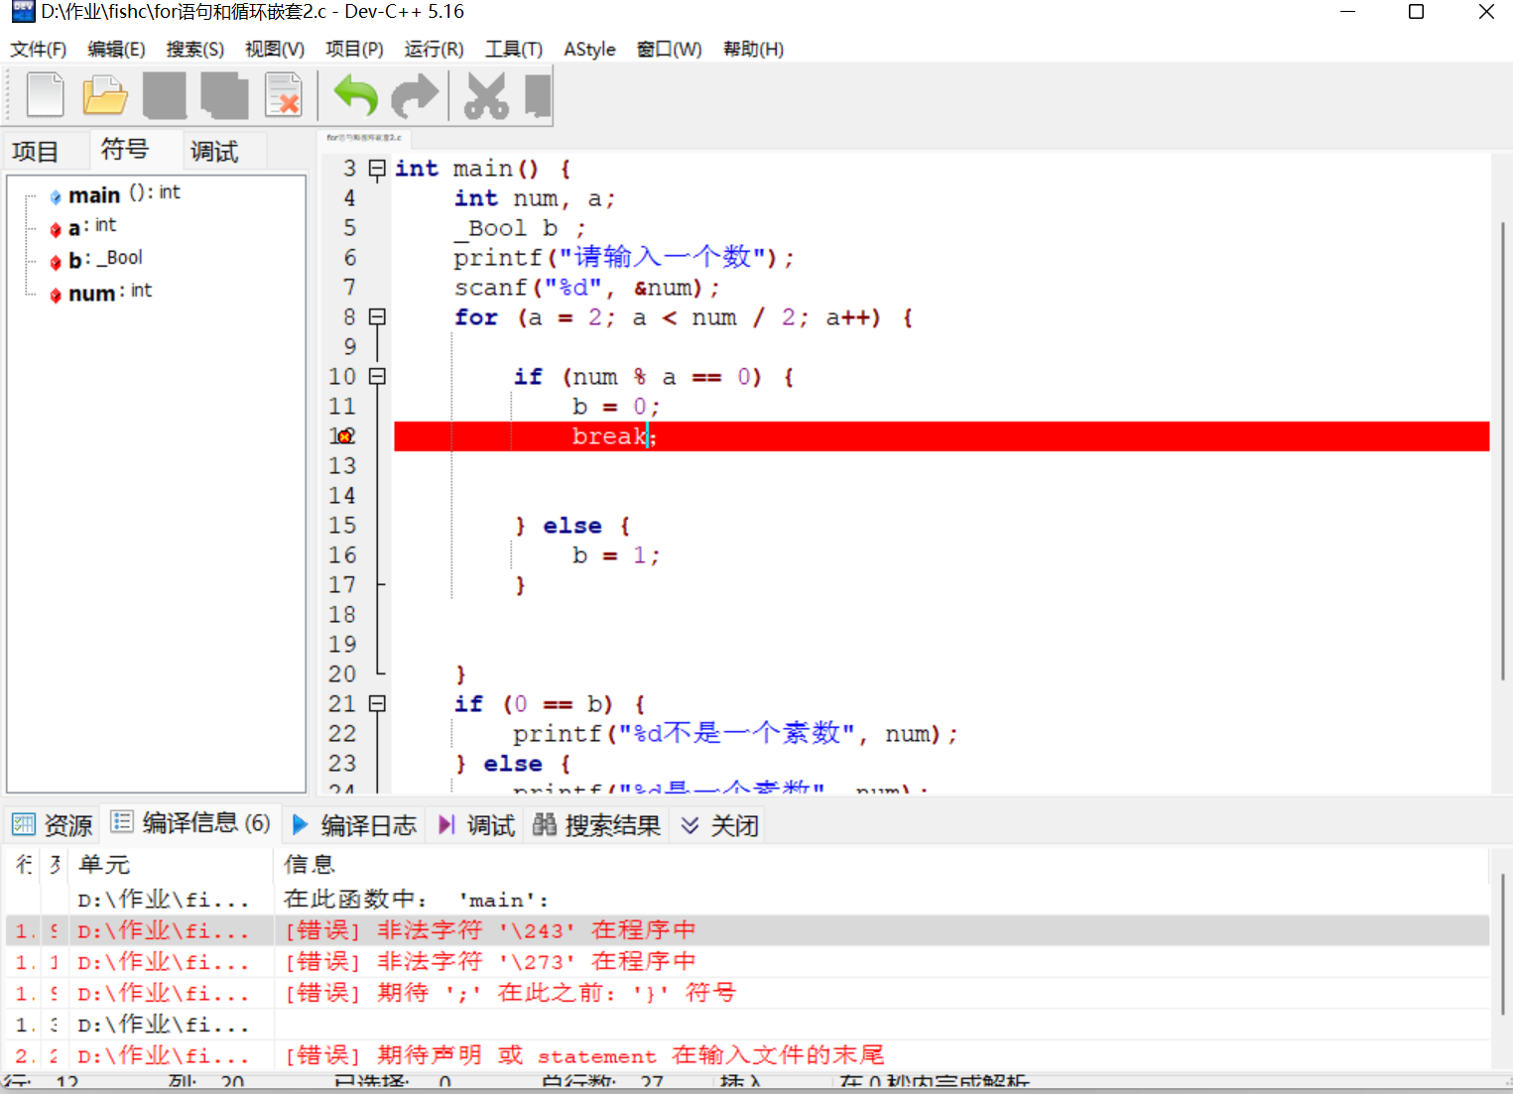
Task: Click the printf 请输入一个数 code line
Action: pos(624,258)
